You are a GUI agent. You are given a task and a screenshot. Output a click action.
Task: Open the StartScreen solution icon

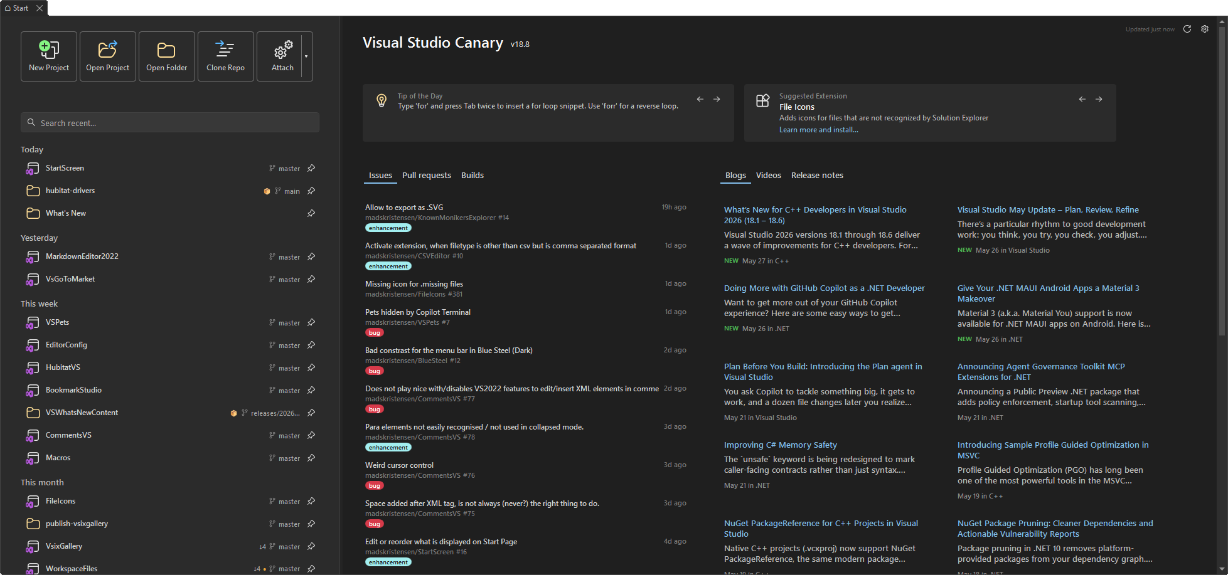pyautogui.click(x=33, y=169)
